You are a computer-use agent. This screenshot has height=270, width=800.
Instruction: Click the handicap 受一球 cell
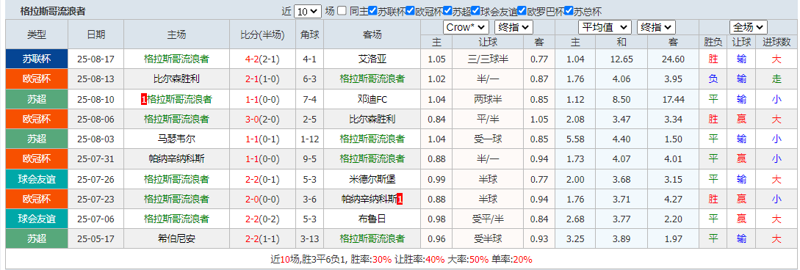[488, 139]
